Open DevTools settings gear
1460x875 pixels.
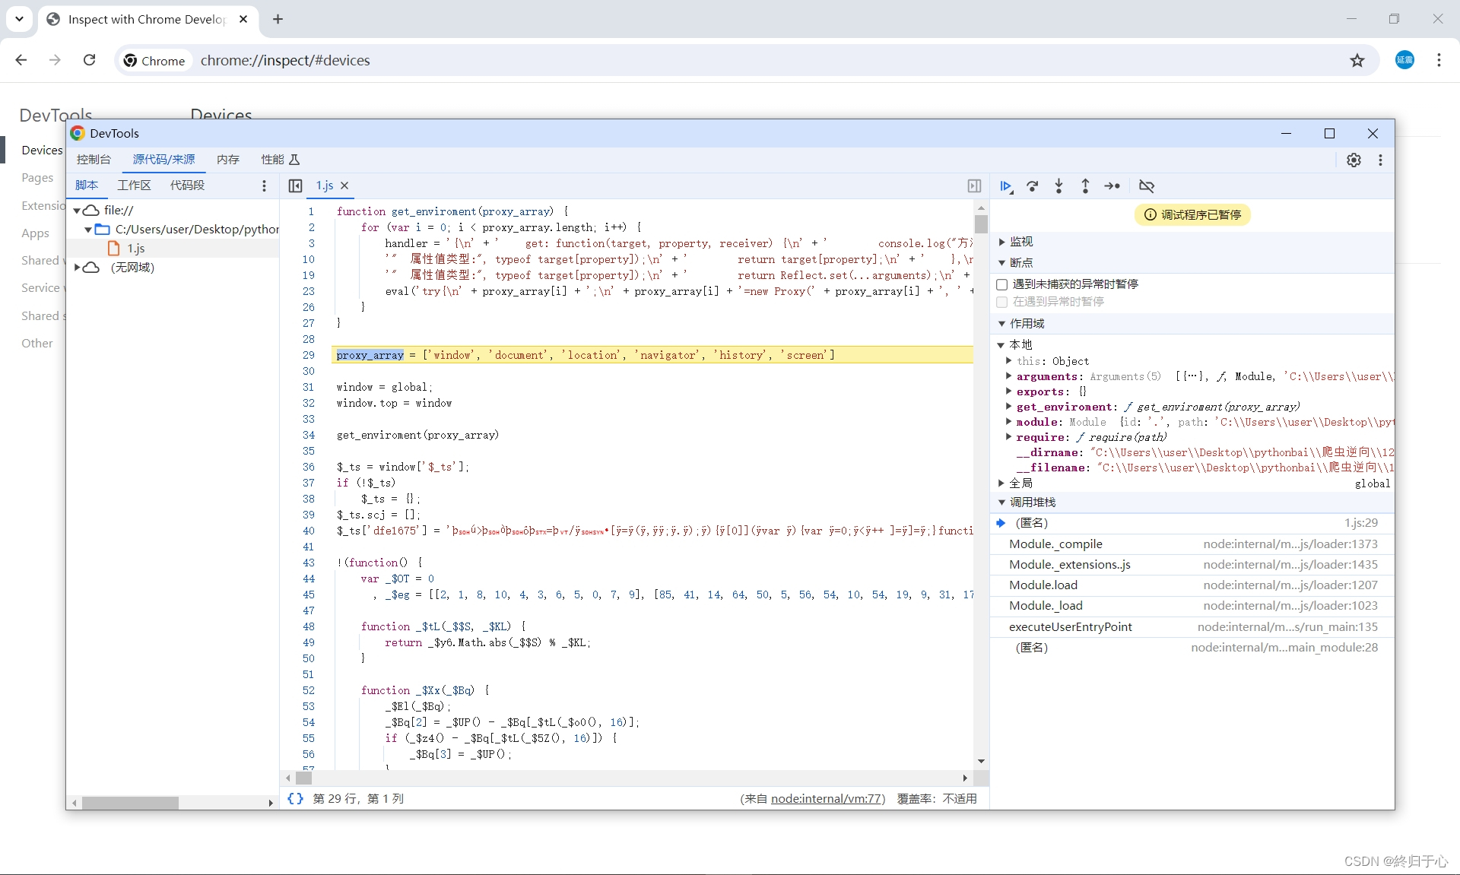pyautogui.click(x=1354, y=160)
